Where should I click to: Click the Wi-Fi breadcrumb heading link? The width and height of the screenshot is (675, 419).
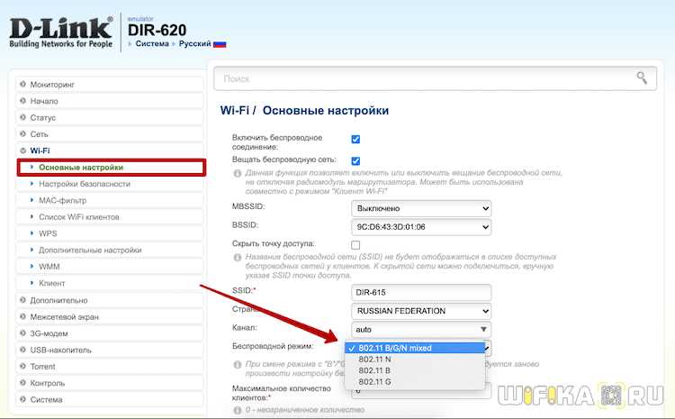click(235, 110)
